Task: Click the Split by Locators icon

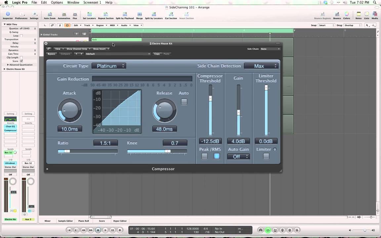Action: coord(154,16)
